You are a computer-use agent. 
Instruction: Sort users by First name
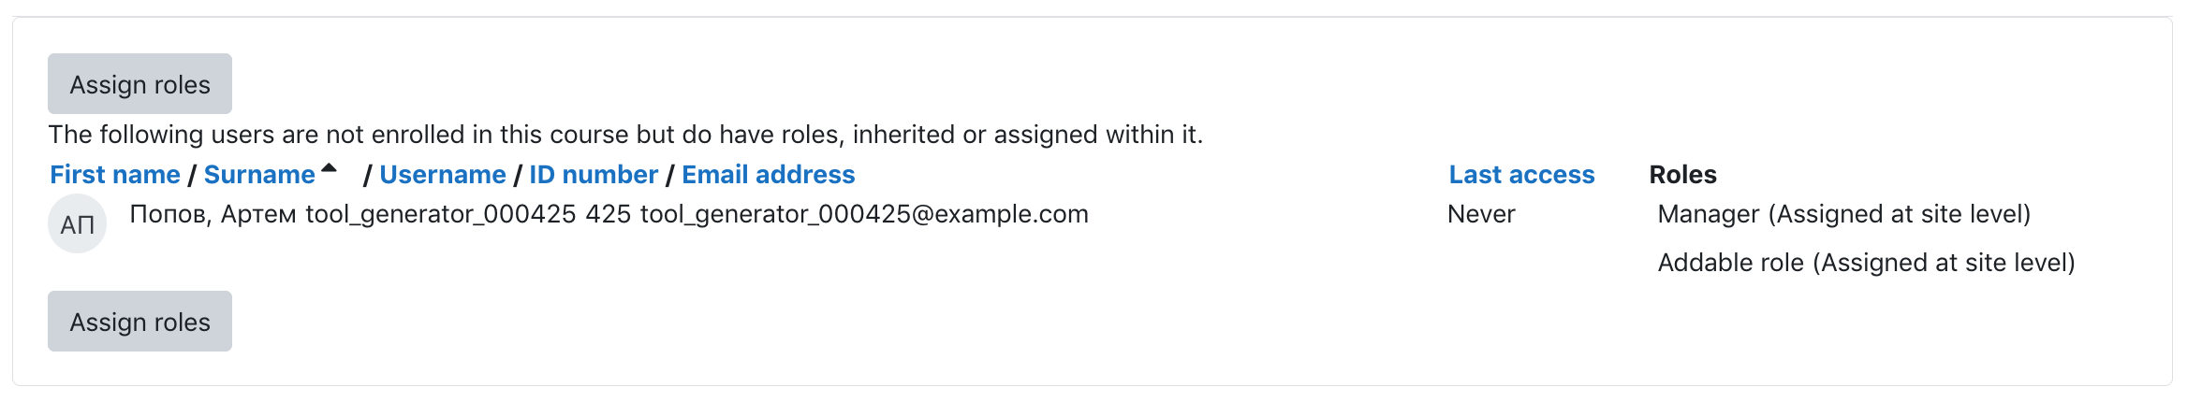[115, 175]
